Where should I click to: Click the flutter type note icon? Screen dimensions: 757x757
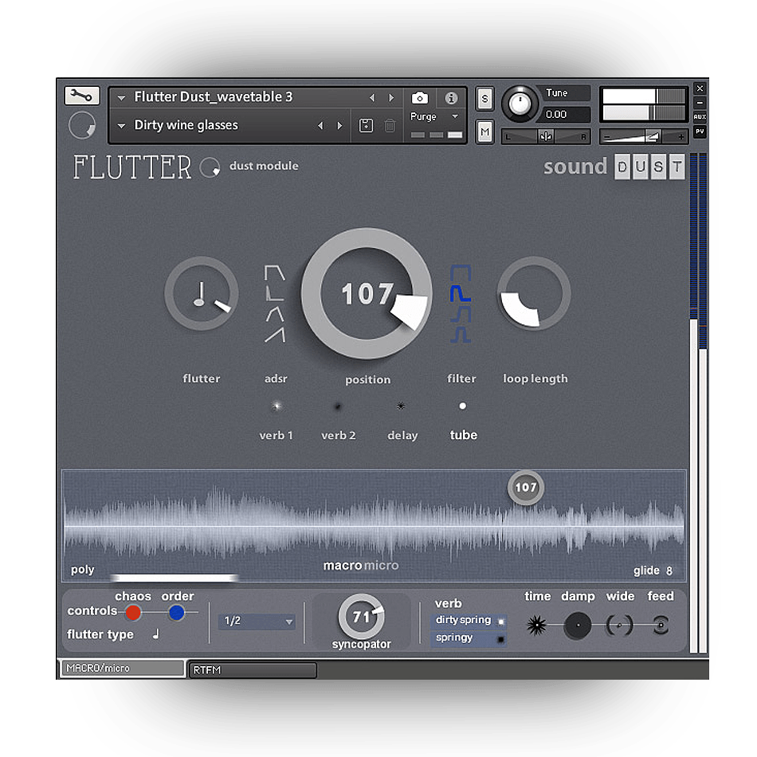[155, 634]
